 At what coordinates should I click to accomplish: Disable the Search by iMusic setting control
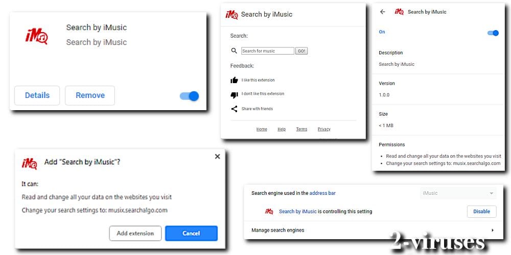[482, 212]
